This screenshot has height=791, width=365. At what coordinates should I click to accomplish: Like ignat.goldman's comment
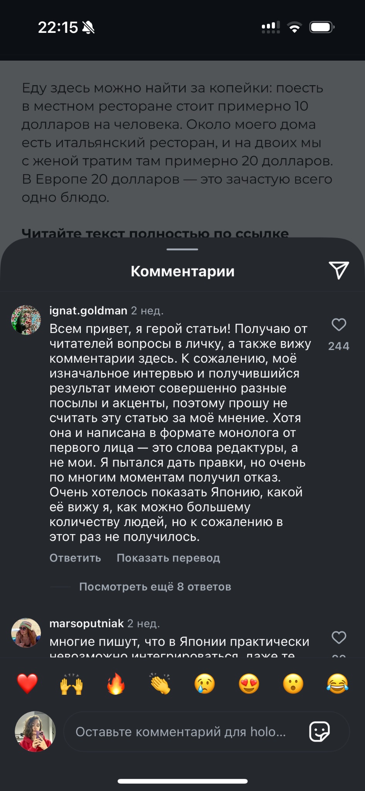coord(339,325)
